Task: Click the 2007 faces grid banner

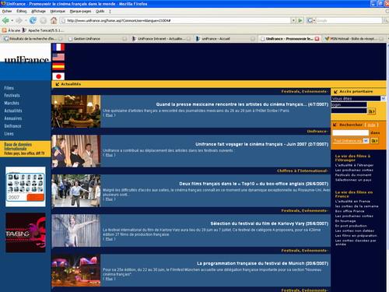Action: (x=26, y=187)
